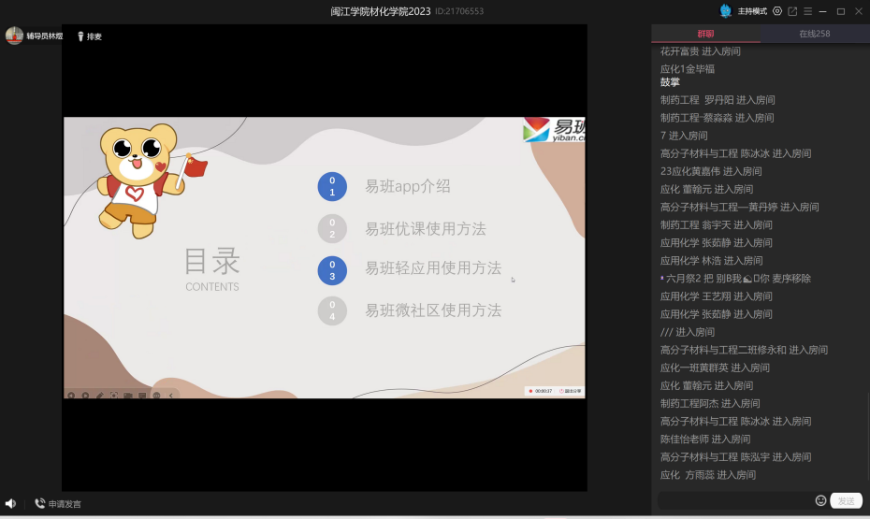Viewport: 870px width, 519px height.
Task: Click the room ID:21706553 text
Action: coord(459,11)
